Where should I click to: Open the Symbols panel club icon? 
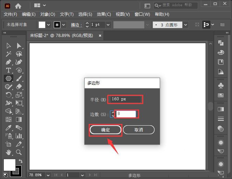[221, 86]
